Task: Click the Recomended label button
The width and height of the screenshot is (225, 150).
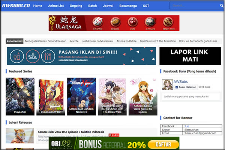Action: [x=15, y=41]
